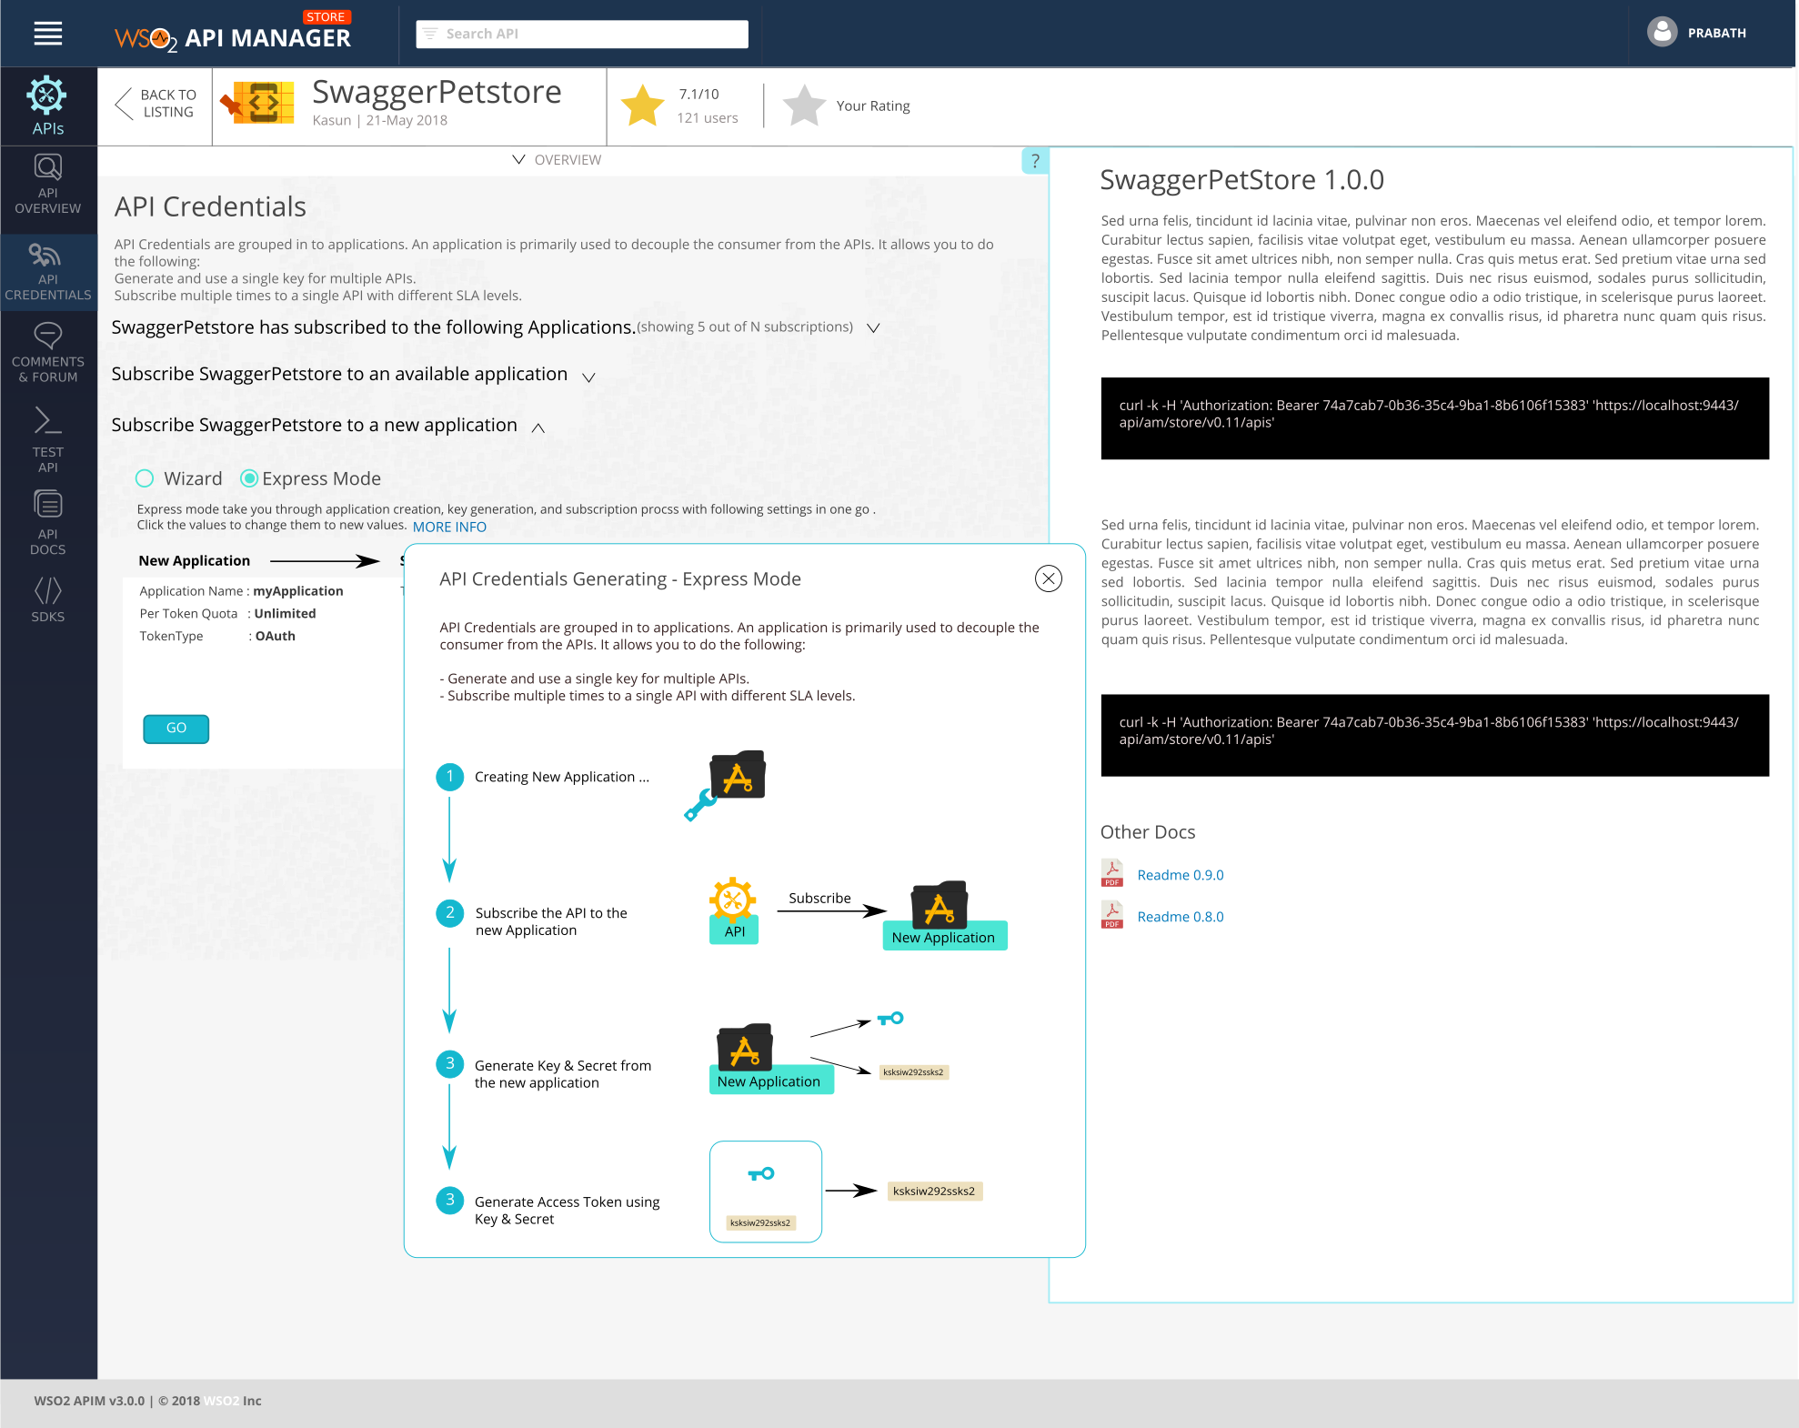Click the gray Your Rating star

click(804, 106)
